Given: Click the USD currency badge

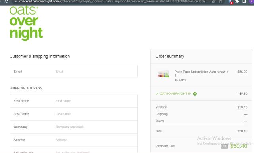Looking at the screenshot, I should point(224,146).
